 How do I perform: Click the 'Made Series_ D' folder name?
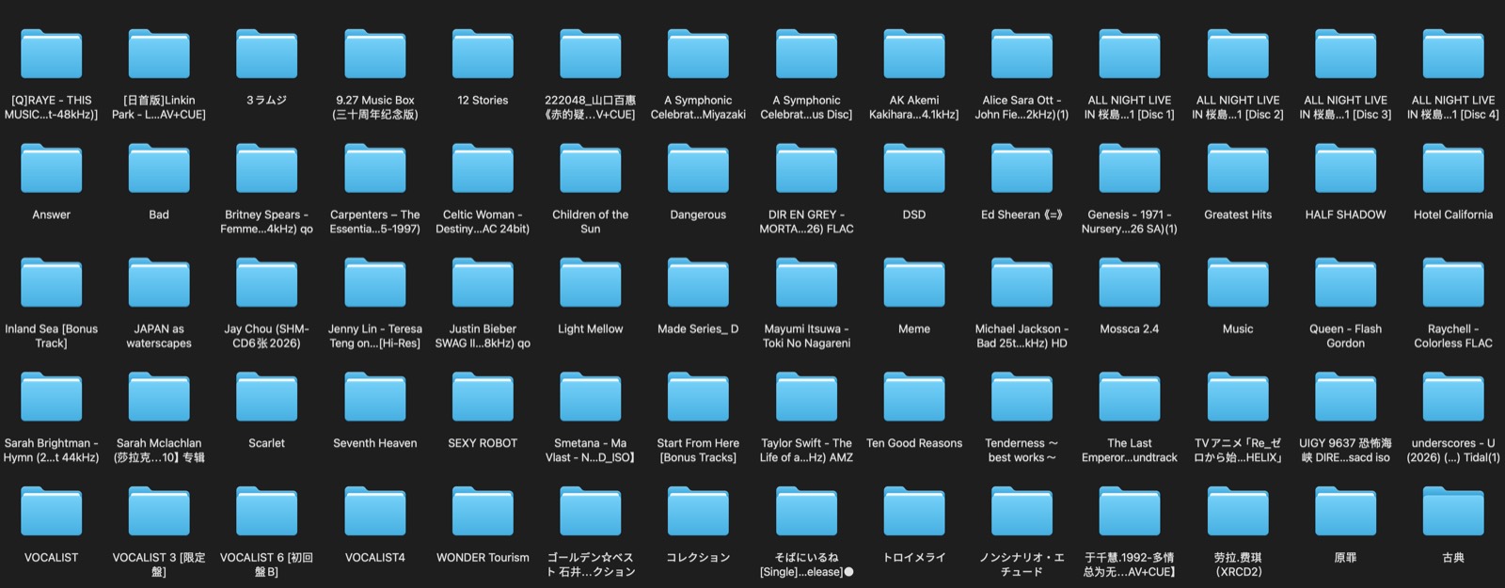pos(698,329)
